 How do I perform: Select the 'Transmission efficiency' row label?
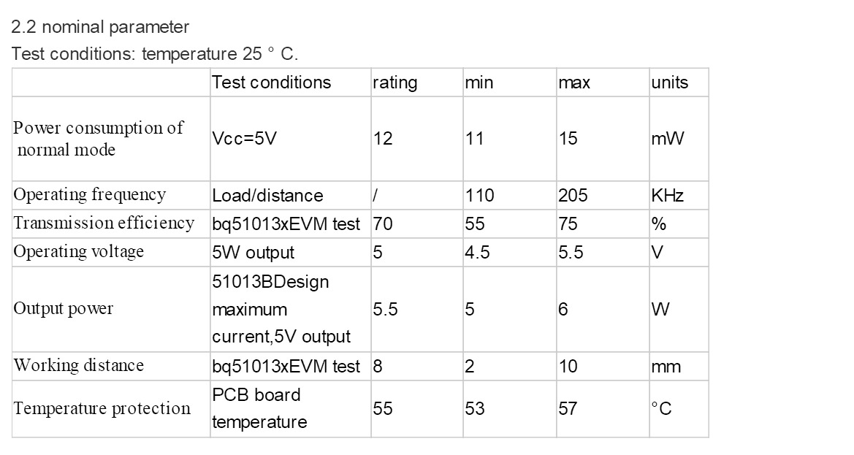[x=111, y=223]
